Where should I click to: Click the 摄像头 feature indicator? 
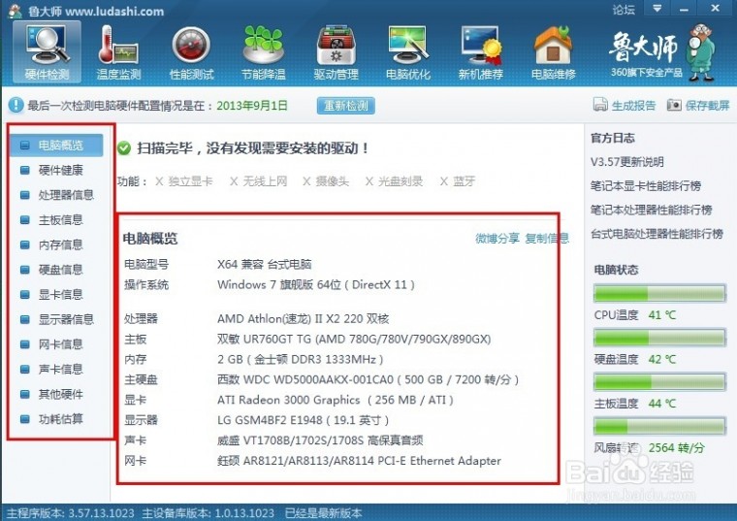tap(326, 181)
